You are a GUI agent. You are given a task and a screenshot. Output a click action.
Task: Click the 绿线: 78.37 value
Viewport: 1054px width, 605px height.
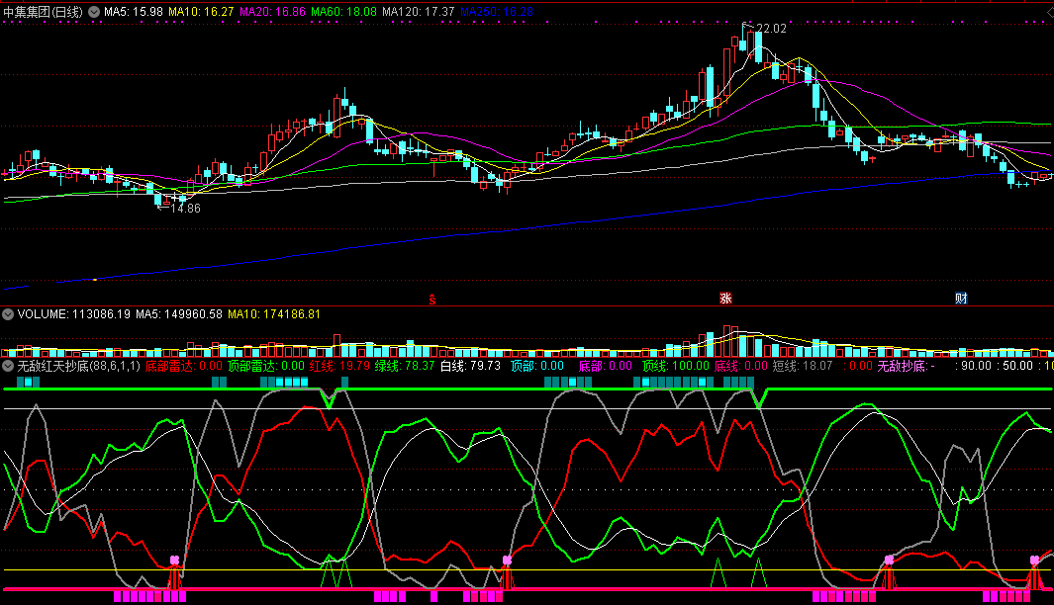coord(405,366)
